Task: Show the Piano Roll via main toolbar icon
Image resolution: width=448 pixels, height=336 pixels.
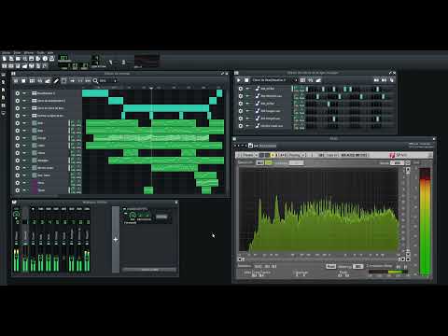Action: (x=18, y=66)
